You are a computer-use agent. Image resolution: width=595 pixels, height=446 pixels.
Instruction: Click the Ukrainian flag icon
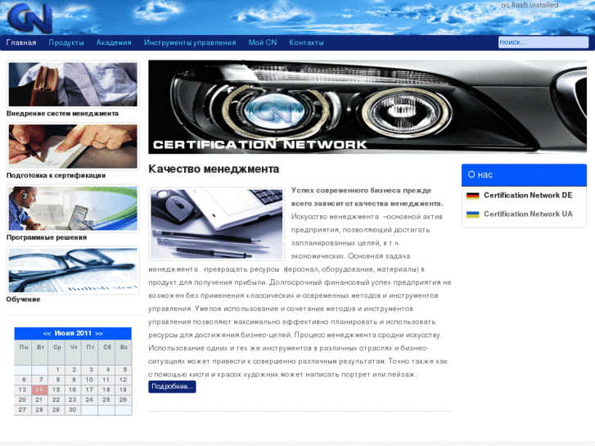point(473,215)
